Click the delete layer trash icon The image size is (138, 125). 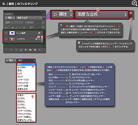[39, 50]
